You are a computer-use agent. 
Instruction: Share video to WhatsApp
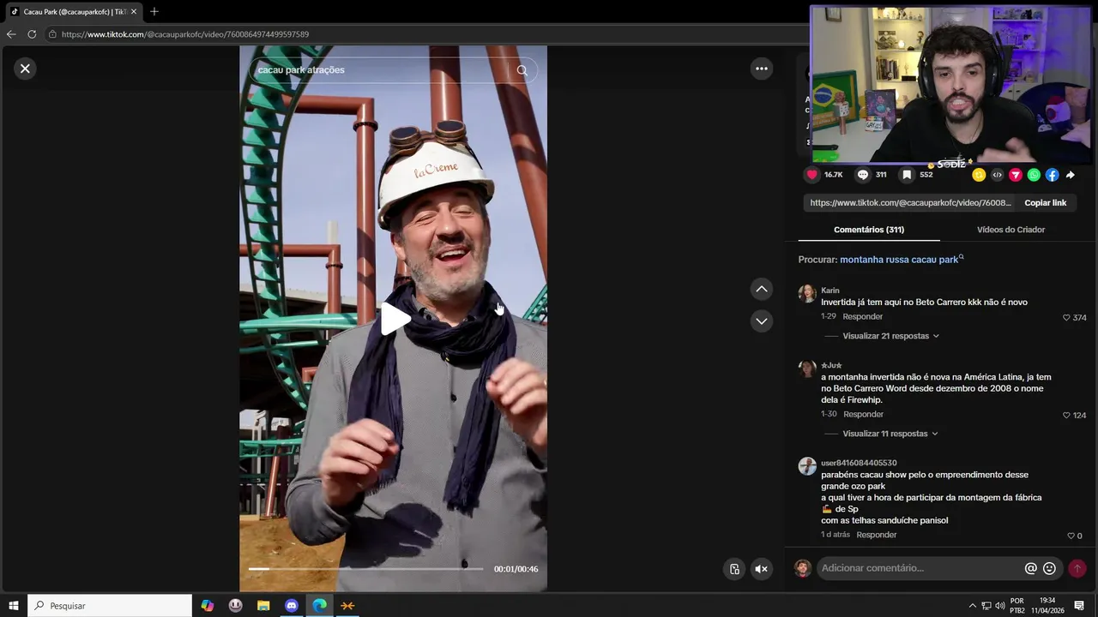pyautogui.click(x=1034, y=175)
